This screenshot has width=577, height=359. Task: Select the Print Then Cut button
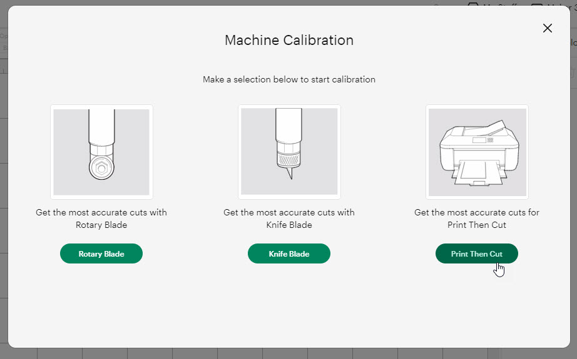[x=476, y=253]
